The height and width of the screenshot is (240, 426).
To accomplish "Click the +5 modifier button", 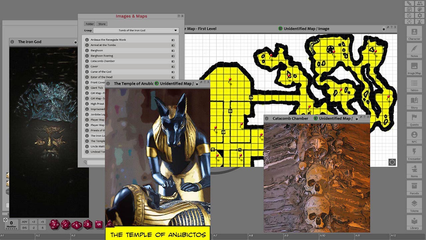I will (42, 221).
